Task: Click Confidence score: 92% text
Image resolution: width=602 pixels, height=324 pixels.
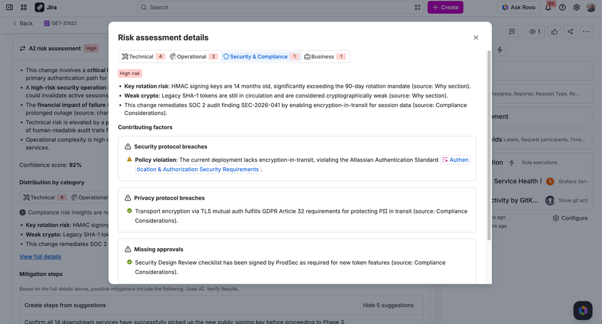Action: 50,165
